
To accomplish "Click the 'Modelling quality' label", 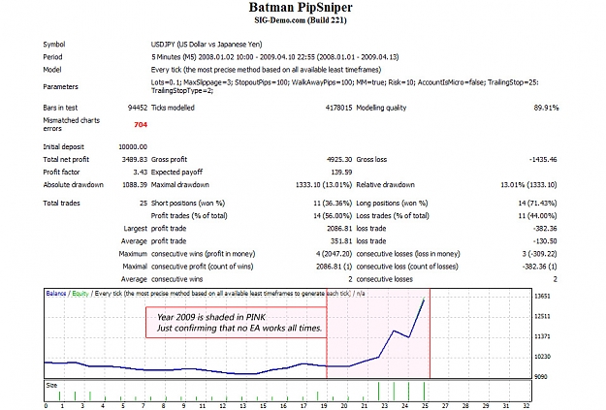I will click(381, 108).
